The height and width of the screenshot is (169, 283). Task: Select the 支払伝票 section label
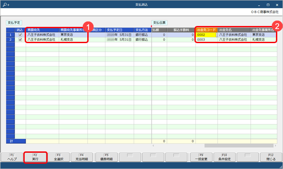[x=160, y=23]
